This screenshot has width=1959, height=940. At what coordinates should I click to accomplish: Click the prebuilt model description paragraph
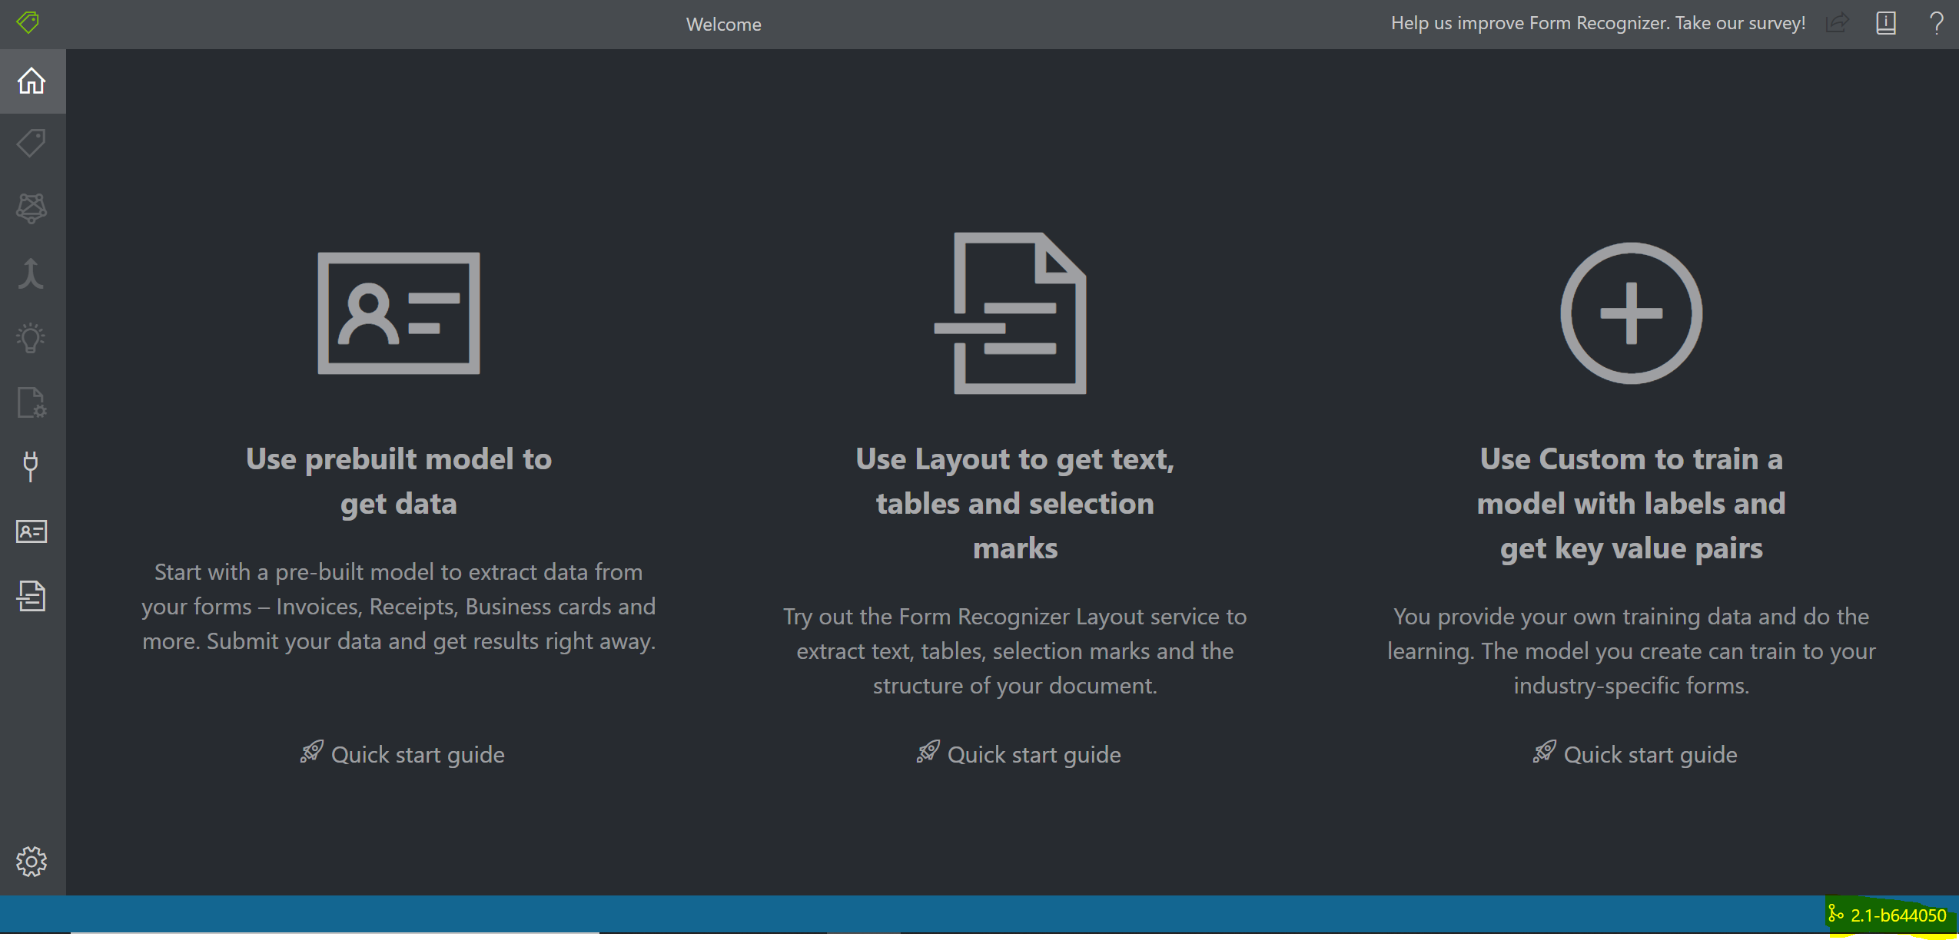pos(399,607)
